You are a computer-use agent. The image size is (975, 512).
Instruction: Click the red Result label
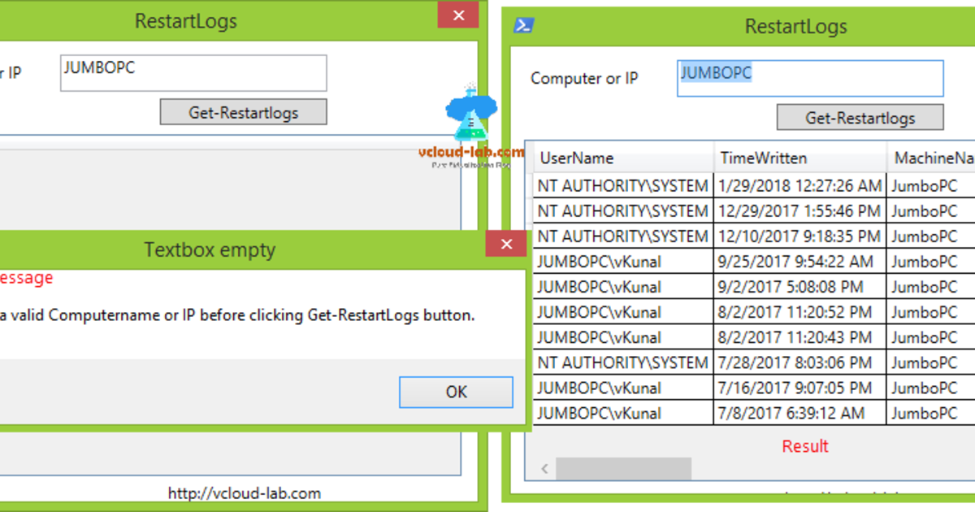pos(805,445)
